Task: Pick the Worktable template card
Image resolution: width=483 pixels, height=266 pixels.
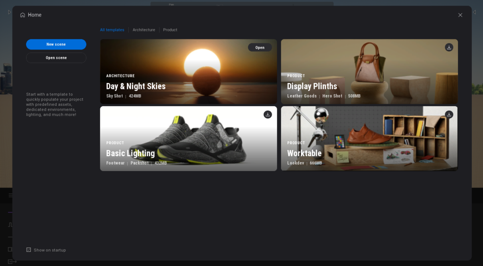Action: tap(369, 138)
